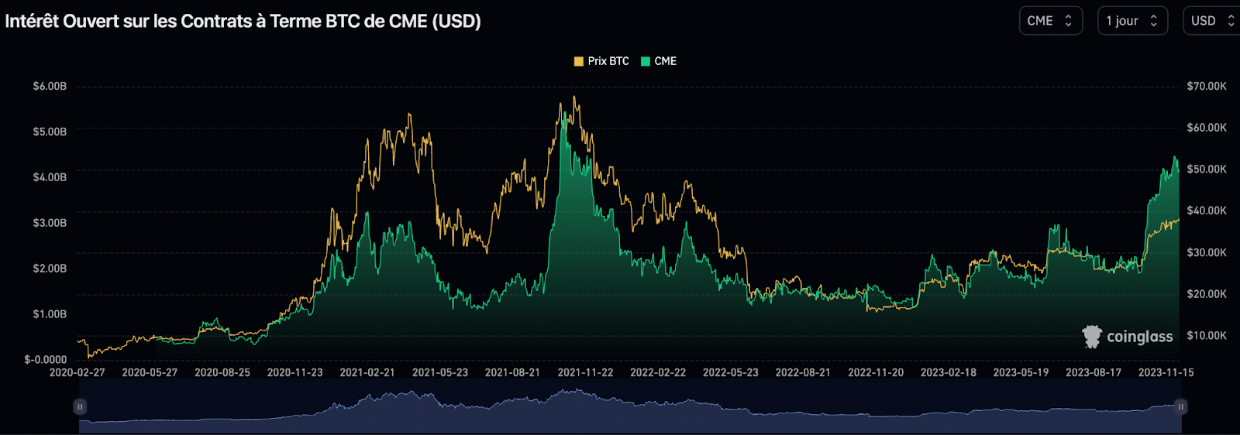The width and height of the screenshot is (1240, 435).
Task: Click the yellow Prix BTC legend swatch
Action: click(x=578, y=61)
